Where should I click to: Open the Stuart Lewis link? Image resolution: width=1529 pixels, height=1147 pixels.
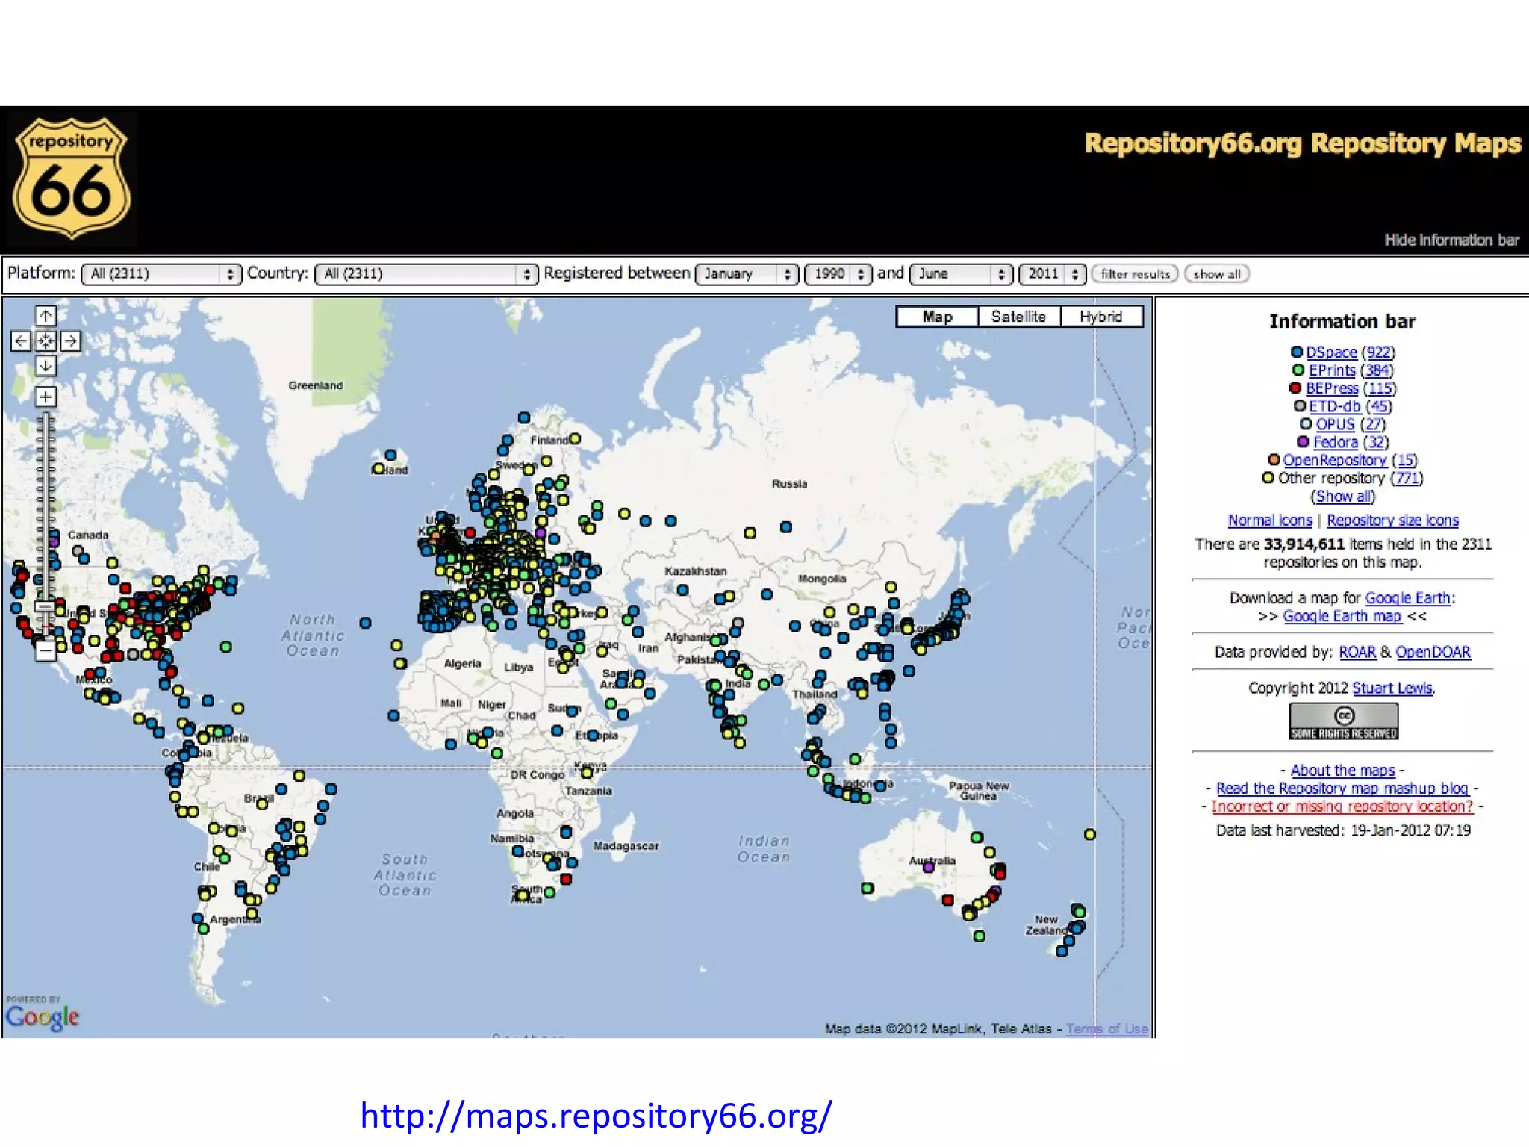pyautogui.click(x=1392, y=688)
